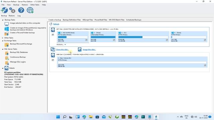This screenshot has height=120, width=214.
Task: Switch to MS-DOS Batch Files tab
Action: point(117,20)
